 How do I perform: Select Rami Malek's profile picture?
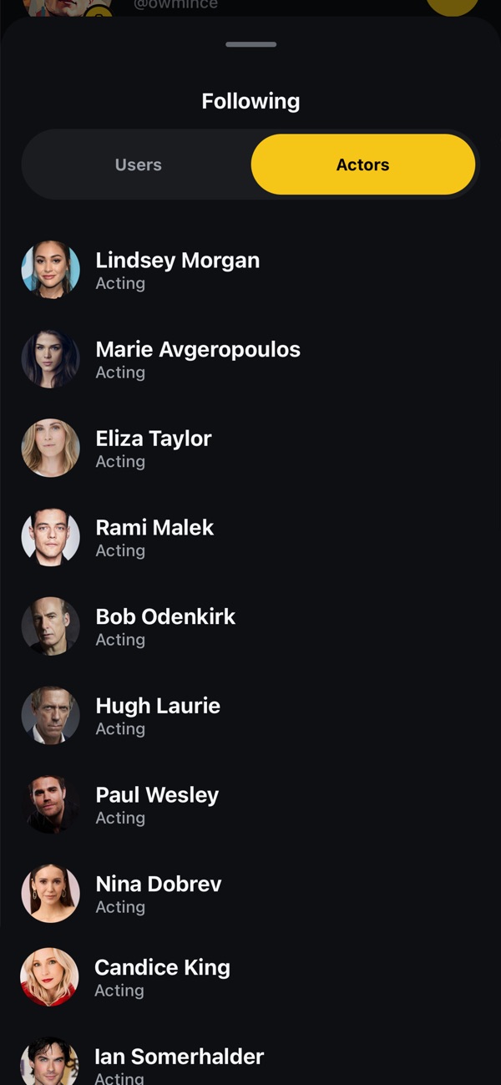(50, 537)
